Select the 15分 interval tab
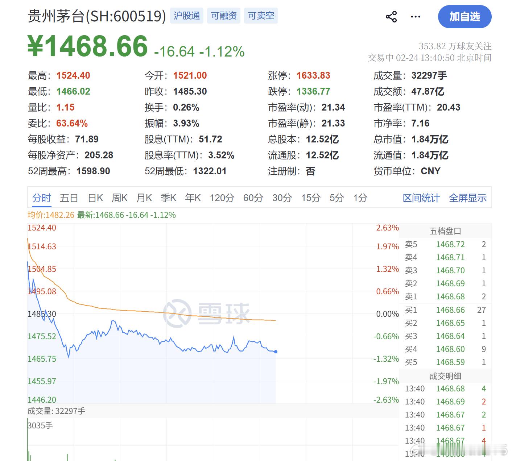This screenshot has width=512, height=461. pos(310,198)
